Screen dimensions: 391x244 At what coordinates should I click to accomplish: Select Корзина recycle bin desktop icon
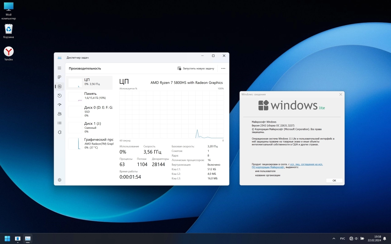(9, 31)
